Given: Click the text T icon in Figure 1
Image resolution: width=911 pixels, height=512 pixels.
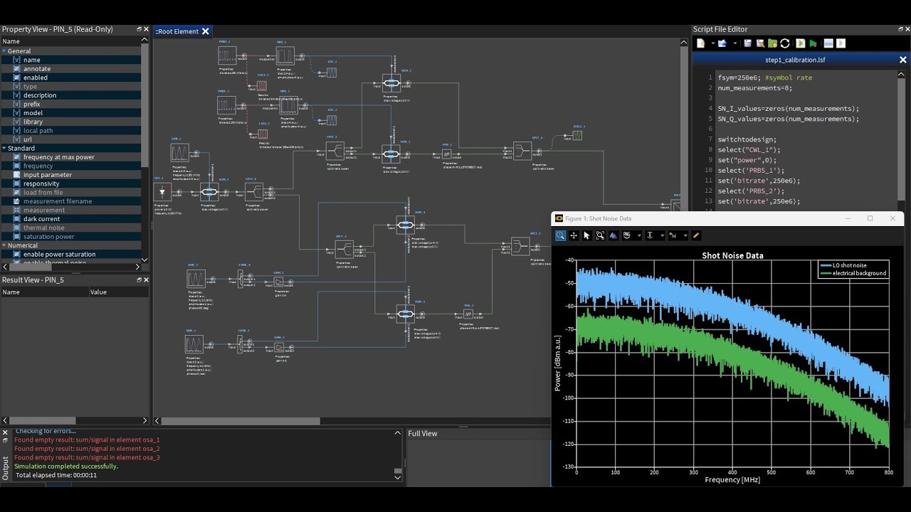Looking at the screenshot, I should tap(650, 235).
